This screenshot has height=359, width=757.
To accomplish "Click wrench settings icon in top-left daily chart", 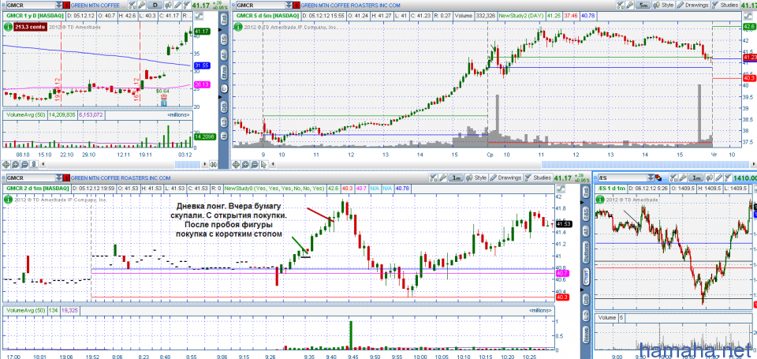I will [x=141, y=6].
